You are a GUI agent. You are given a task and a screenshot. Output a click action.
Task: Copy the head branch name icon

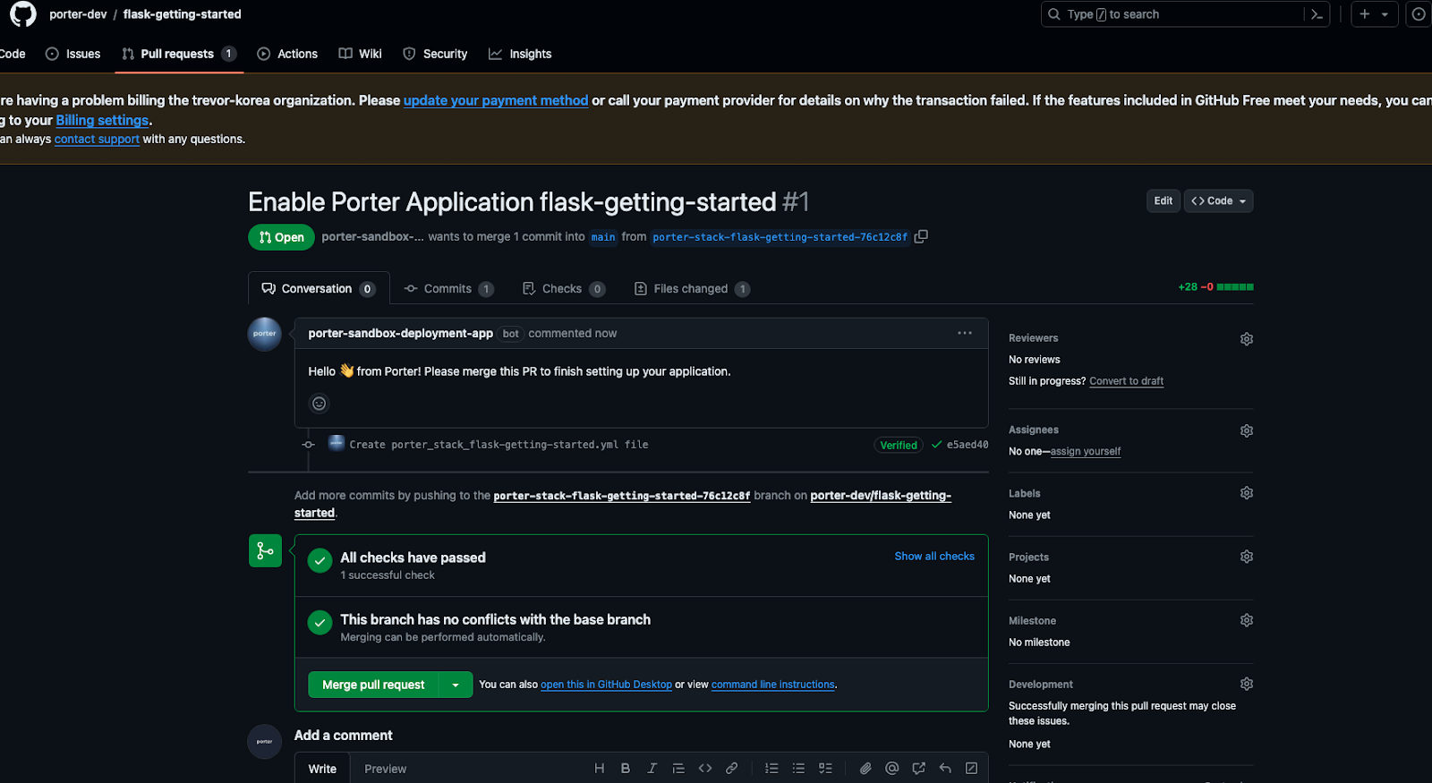coord(921,236)
